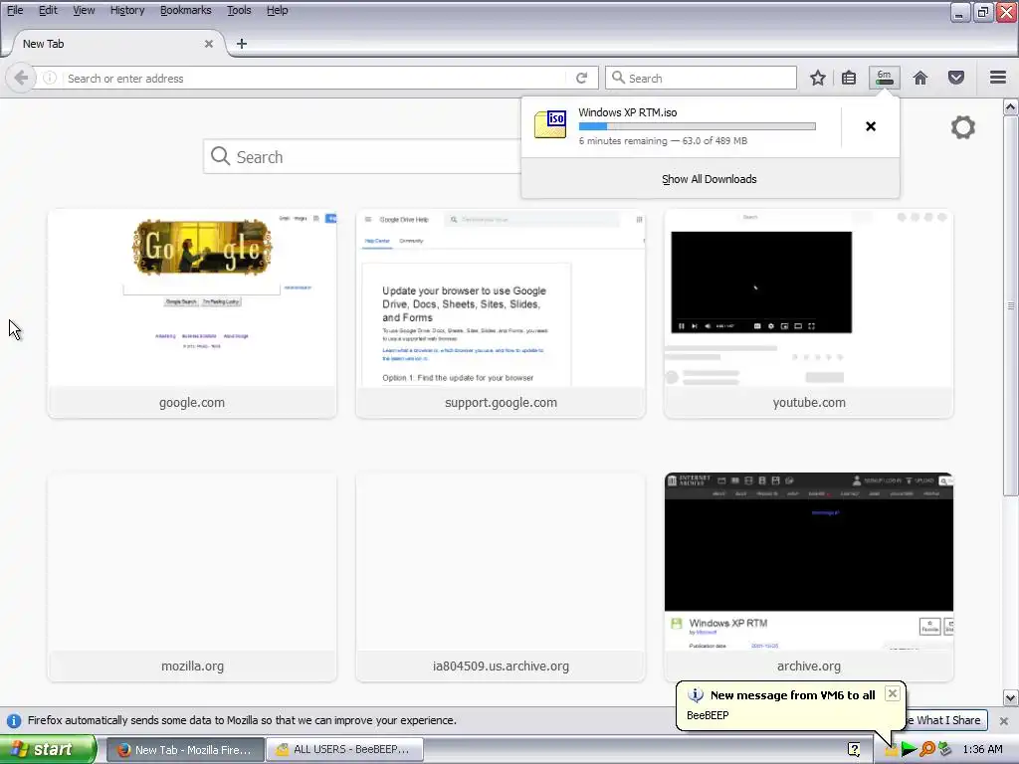
Task: Open the google.com tile
Action: click(192, 313)
